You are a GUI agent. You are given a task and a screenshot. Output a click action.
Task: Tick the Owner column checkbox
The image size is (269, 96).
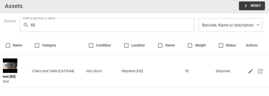click(160, 45)
